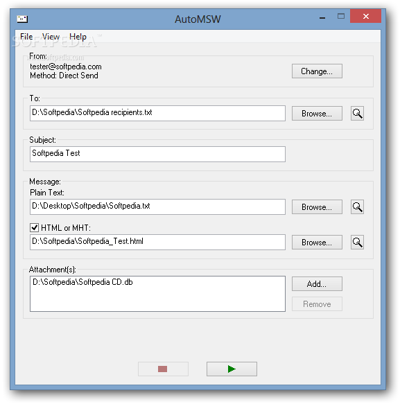400x404 pixels.
Task: Browse for the recipients file in To section
Action: point(317,114)
